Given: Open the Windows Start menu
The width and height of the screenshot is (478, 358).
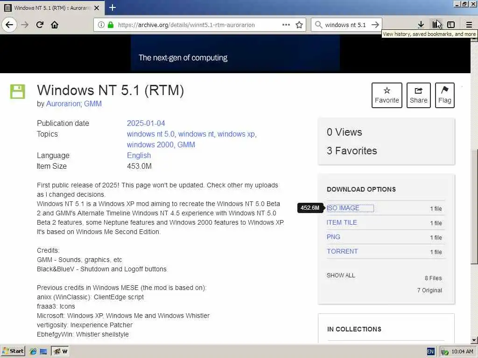Looking at the screenshot, I should coord(13,351).
